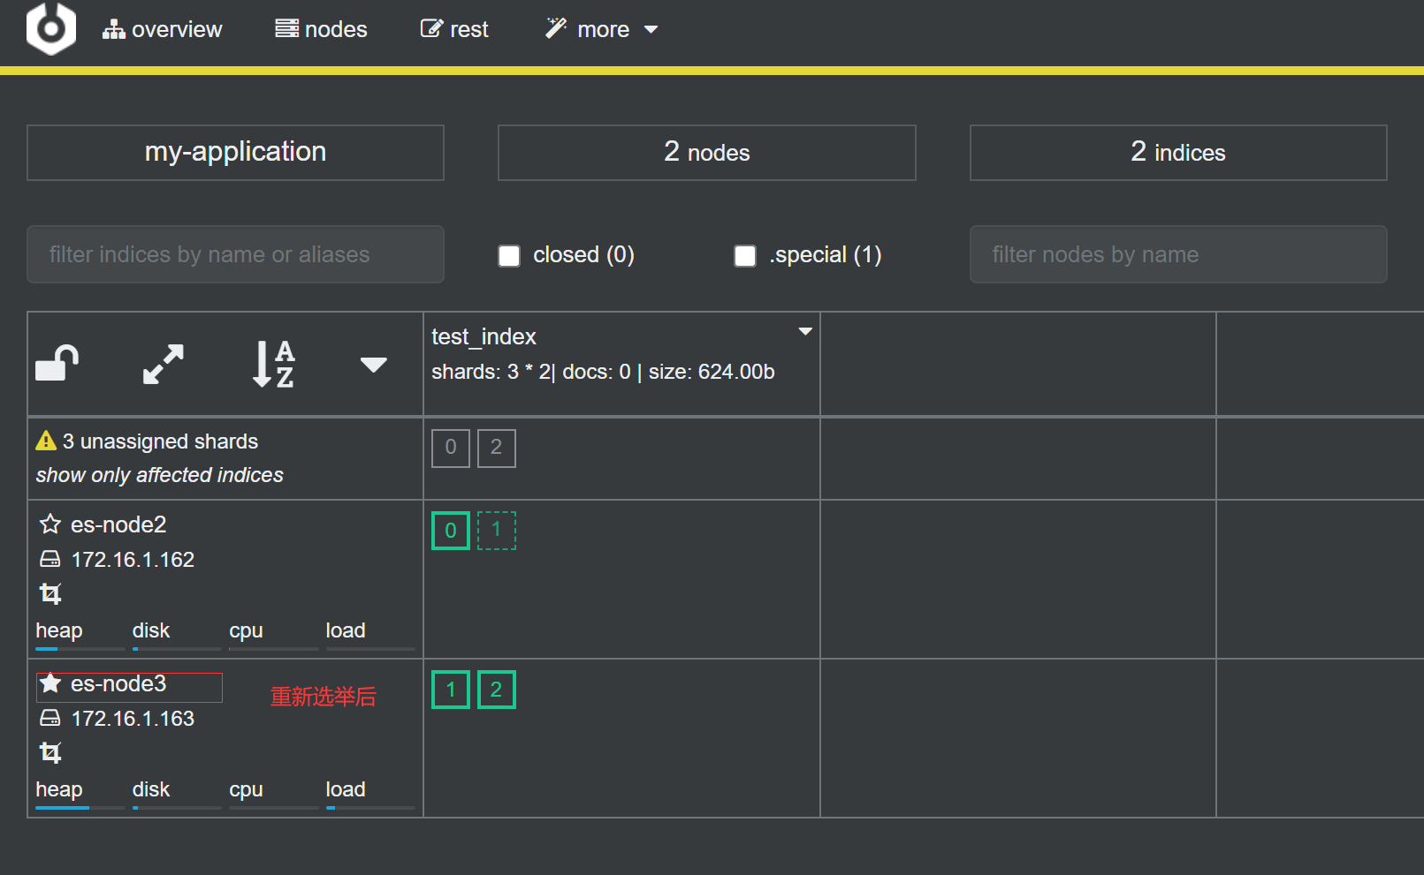Click the es-node2 heap usage bar
Viewport: 1424px width, 875px height.
pyautogui.click(x=80, y=649)
